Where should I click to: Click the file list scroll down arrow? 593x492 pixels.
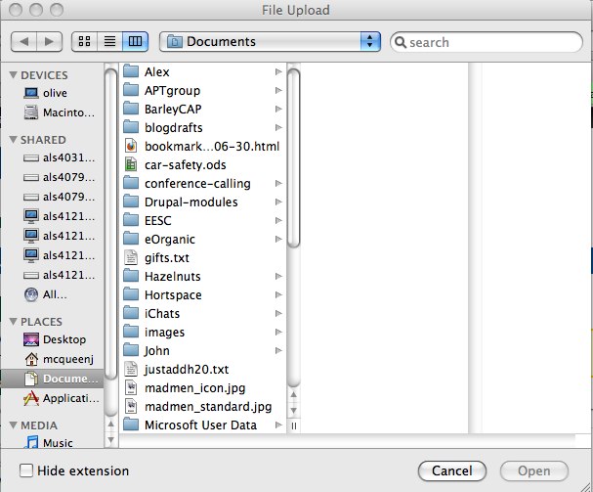(x=293, y=410)
